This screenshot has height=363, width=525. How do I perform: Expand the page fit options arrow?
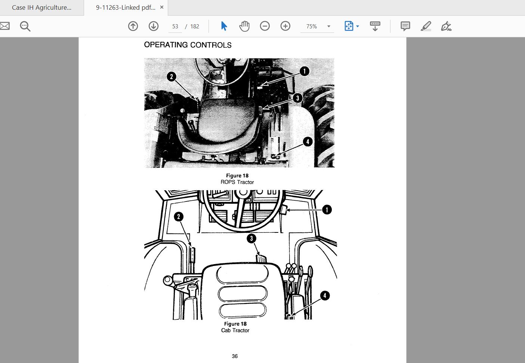358,26
